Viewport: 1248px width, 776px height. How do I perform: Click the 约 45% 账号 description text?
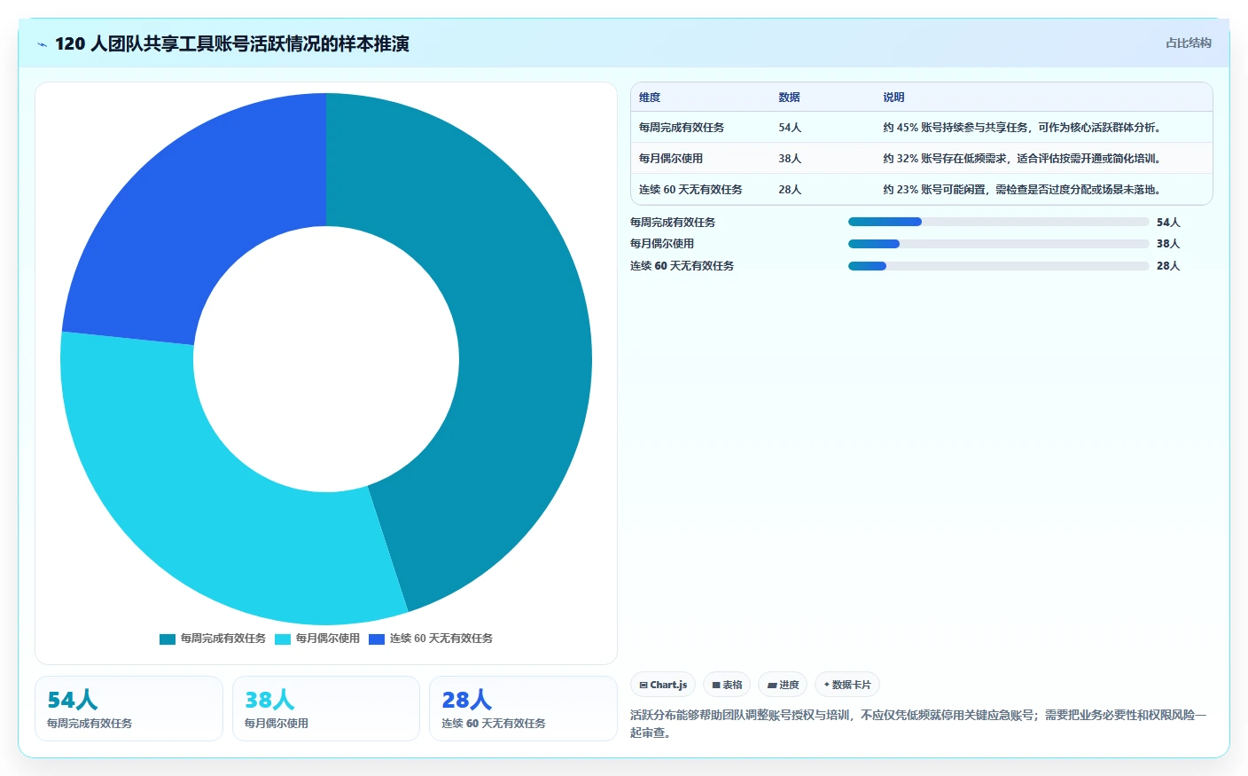1022,128
